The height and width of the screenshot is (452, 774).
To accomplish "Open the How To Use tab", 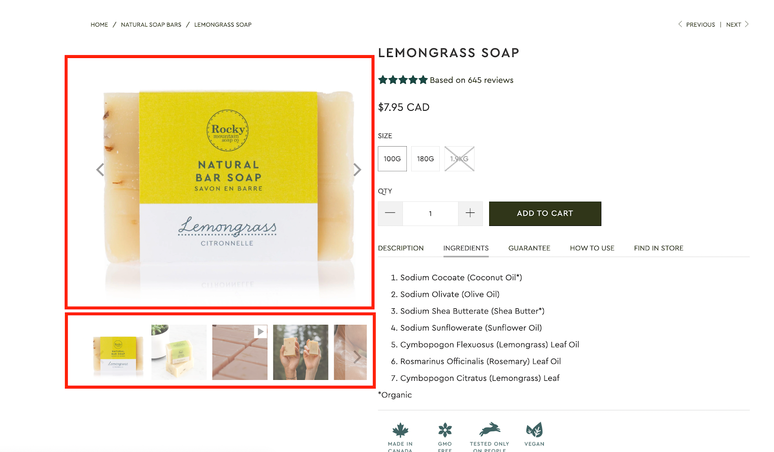I will [592, 248].
